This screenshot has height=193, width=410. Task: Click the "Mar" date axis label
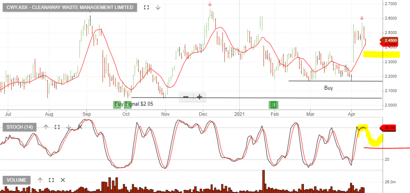[310, 114]
